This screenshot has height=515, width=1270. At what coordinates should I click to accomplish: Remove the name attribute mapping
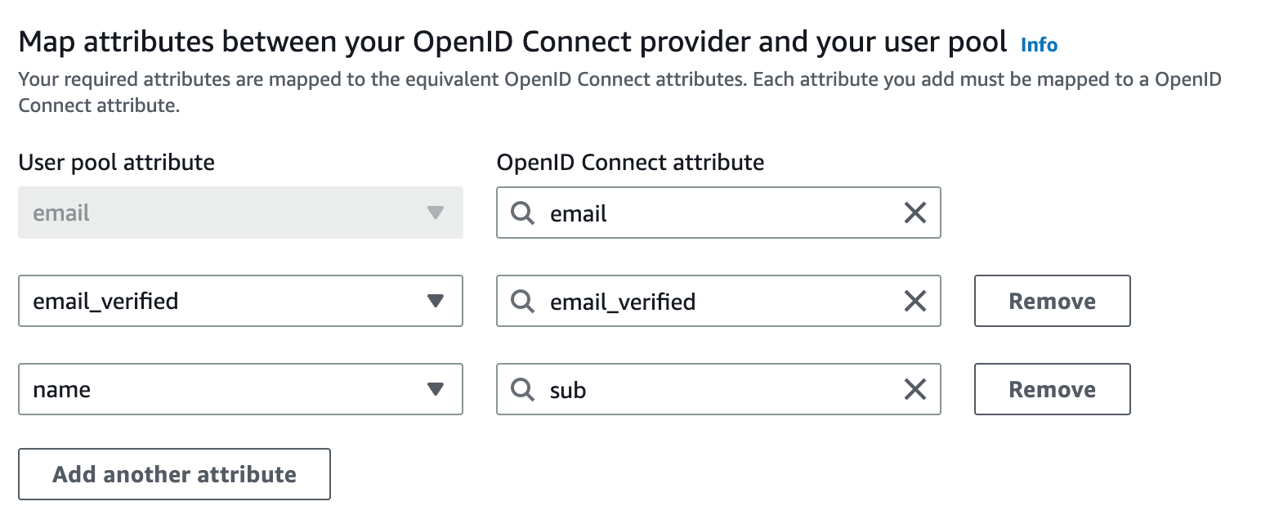(x=1052, y=389)
